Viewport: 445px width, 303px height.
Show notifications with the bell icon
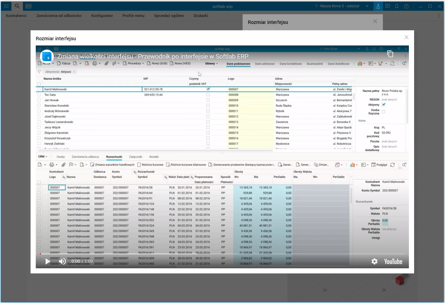coord(397,6)
